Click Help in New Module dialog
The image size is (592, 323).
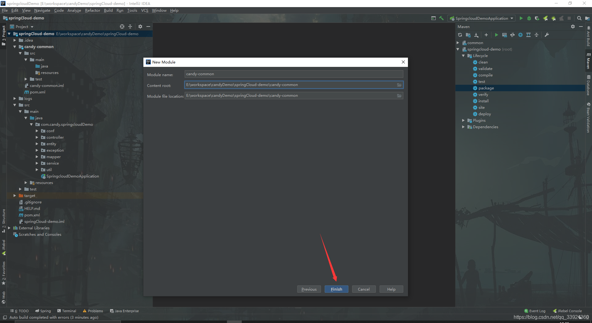(391, 289)
